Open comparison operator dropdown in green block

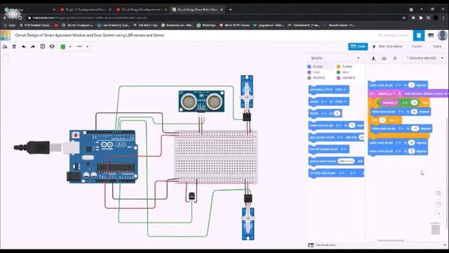click(x=405, y=103)
